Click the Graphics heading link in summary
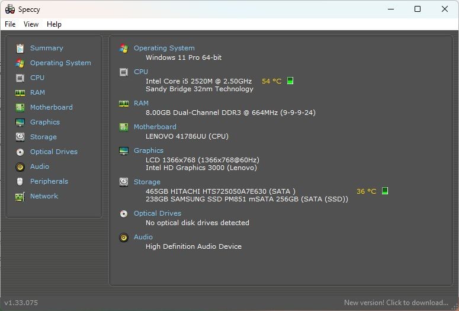459x311 pixels. (149, 150)
